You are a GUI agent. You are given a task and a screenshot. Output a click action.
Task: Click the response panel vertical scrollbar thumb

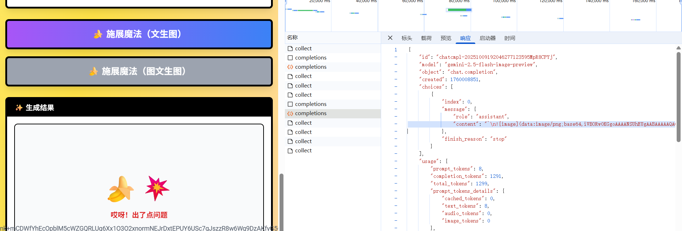click(678, 97)
